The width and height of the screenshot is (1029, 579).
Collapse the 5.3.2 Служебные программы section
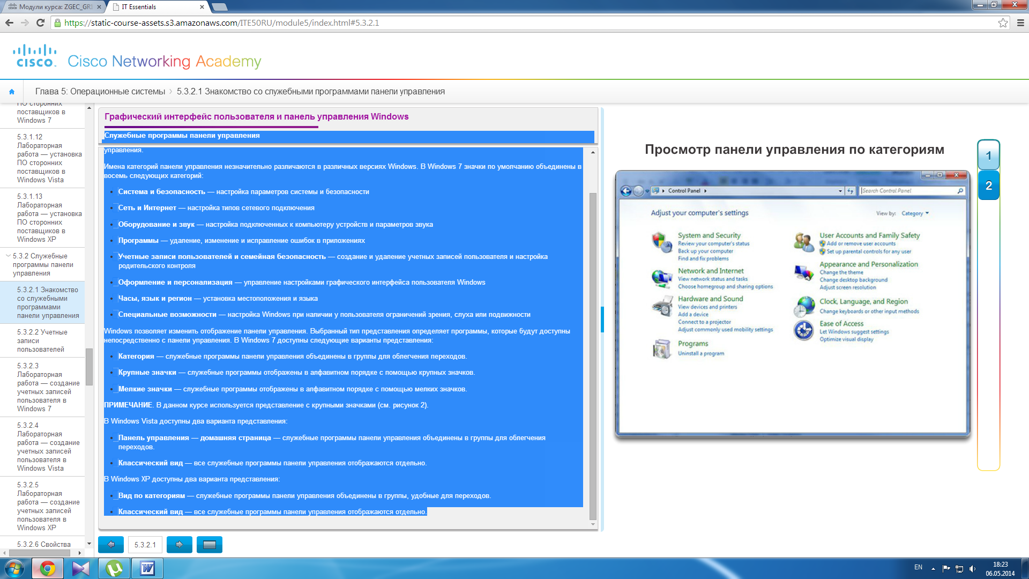(x=9, y=256)
